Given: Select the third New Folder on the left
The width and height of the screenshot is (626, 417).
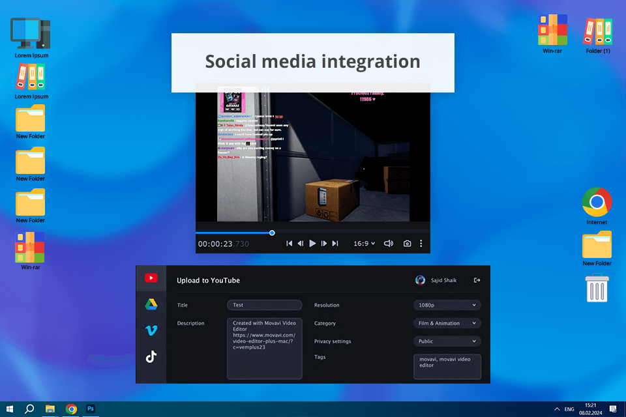Looking at the screenshot, I should tap(31, 206).
